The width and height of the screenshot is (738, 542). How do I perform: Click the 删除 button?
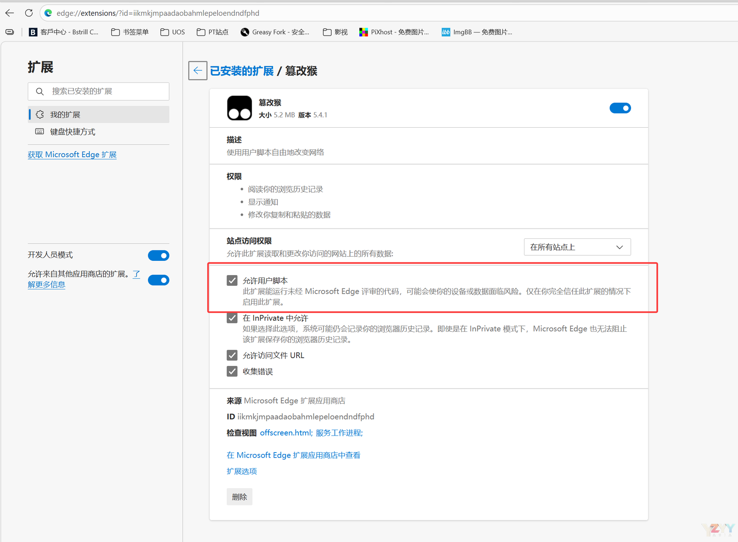coord(239,497)
